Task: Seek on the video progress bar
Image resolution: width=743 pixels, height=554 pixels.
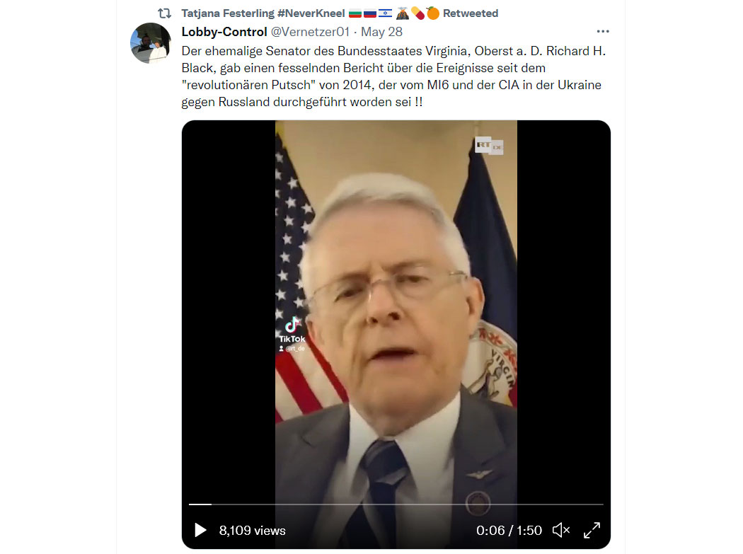Action: pyautogui.click(x=396, y=504)
